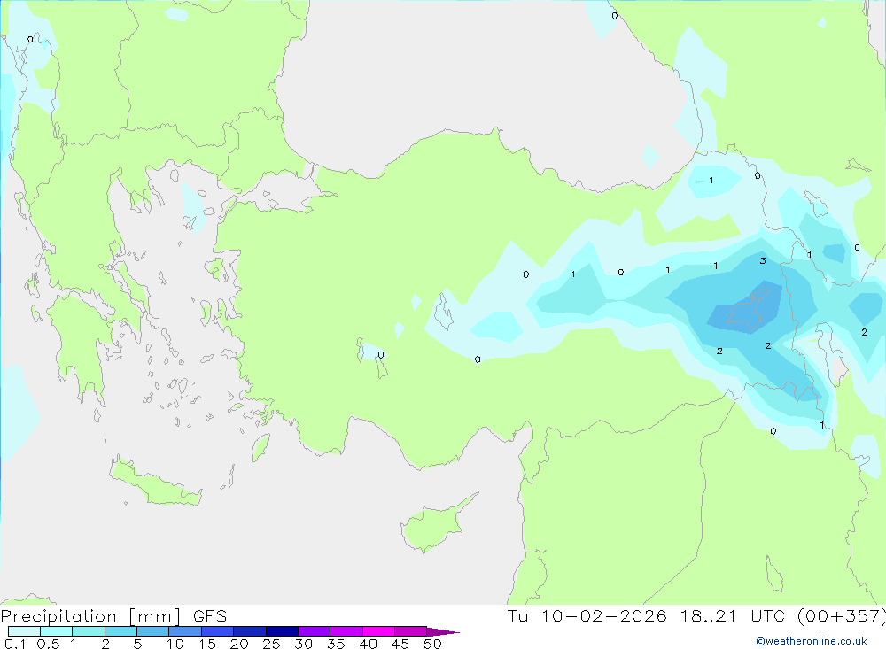Click the '3' precipitation value on the map
The image size is (886, 649).
point(763,260)
